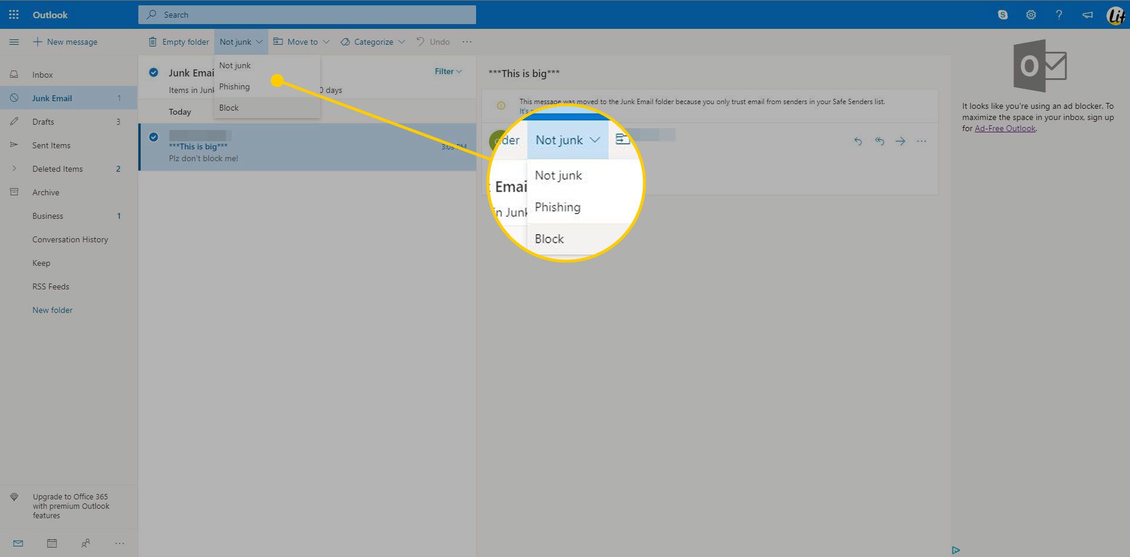The width and height of the screenshot is (1130, 557).
Task: Switch to People view icon
Action: [x=85, y=543]
